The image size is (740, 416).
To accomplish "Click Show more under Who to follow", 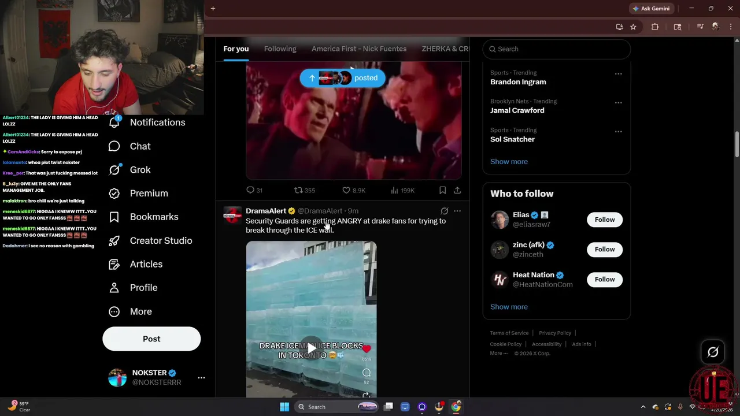I will point(509,307).
